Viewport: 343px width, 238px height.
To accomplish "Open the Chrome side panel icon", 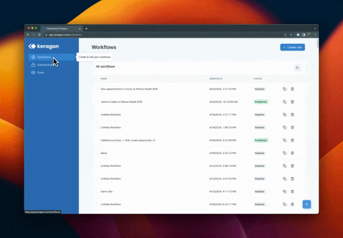I will tap(304, 35).
